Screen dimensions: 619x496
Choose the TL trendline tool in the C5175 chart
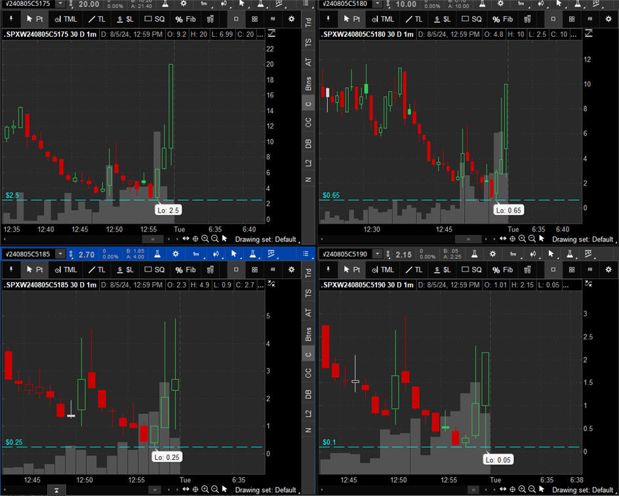(x=97, y=19)
